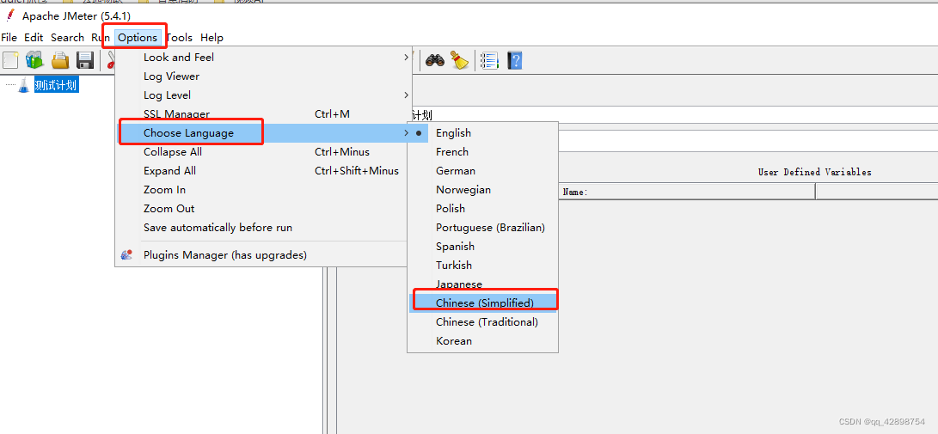
Task: Open Log Viewer from Options menu
Action: [263, 76]
